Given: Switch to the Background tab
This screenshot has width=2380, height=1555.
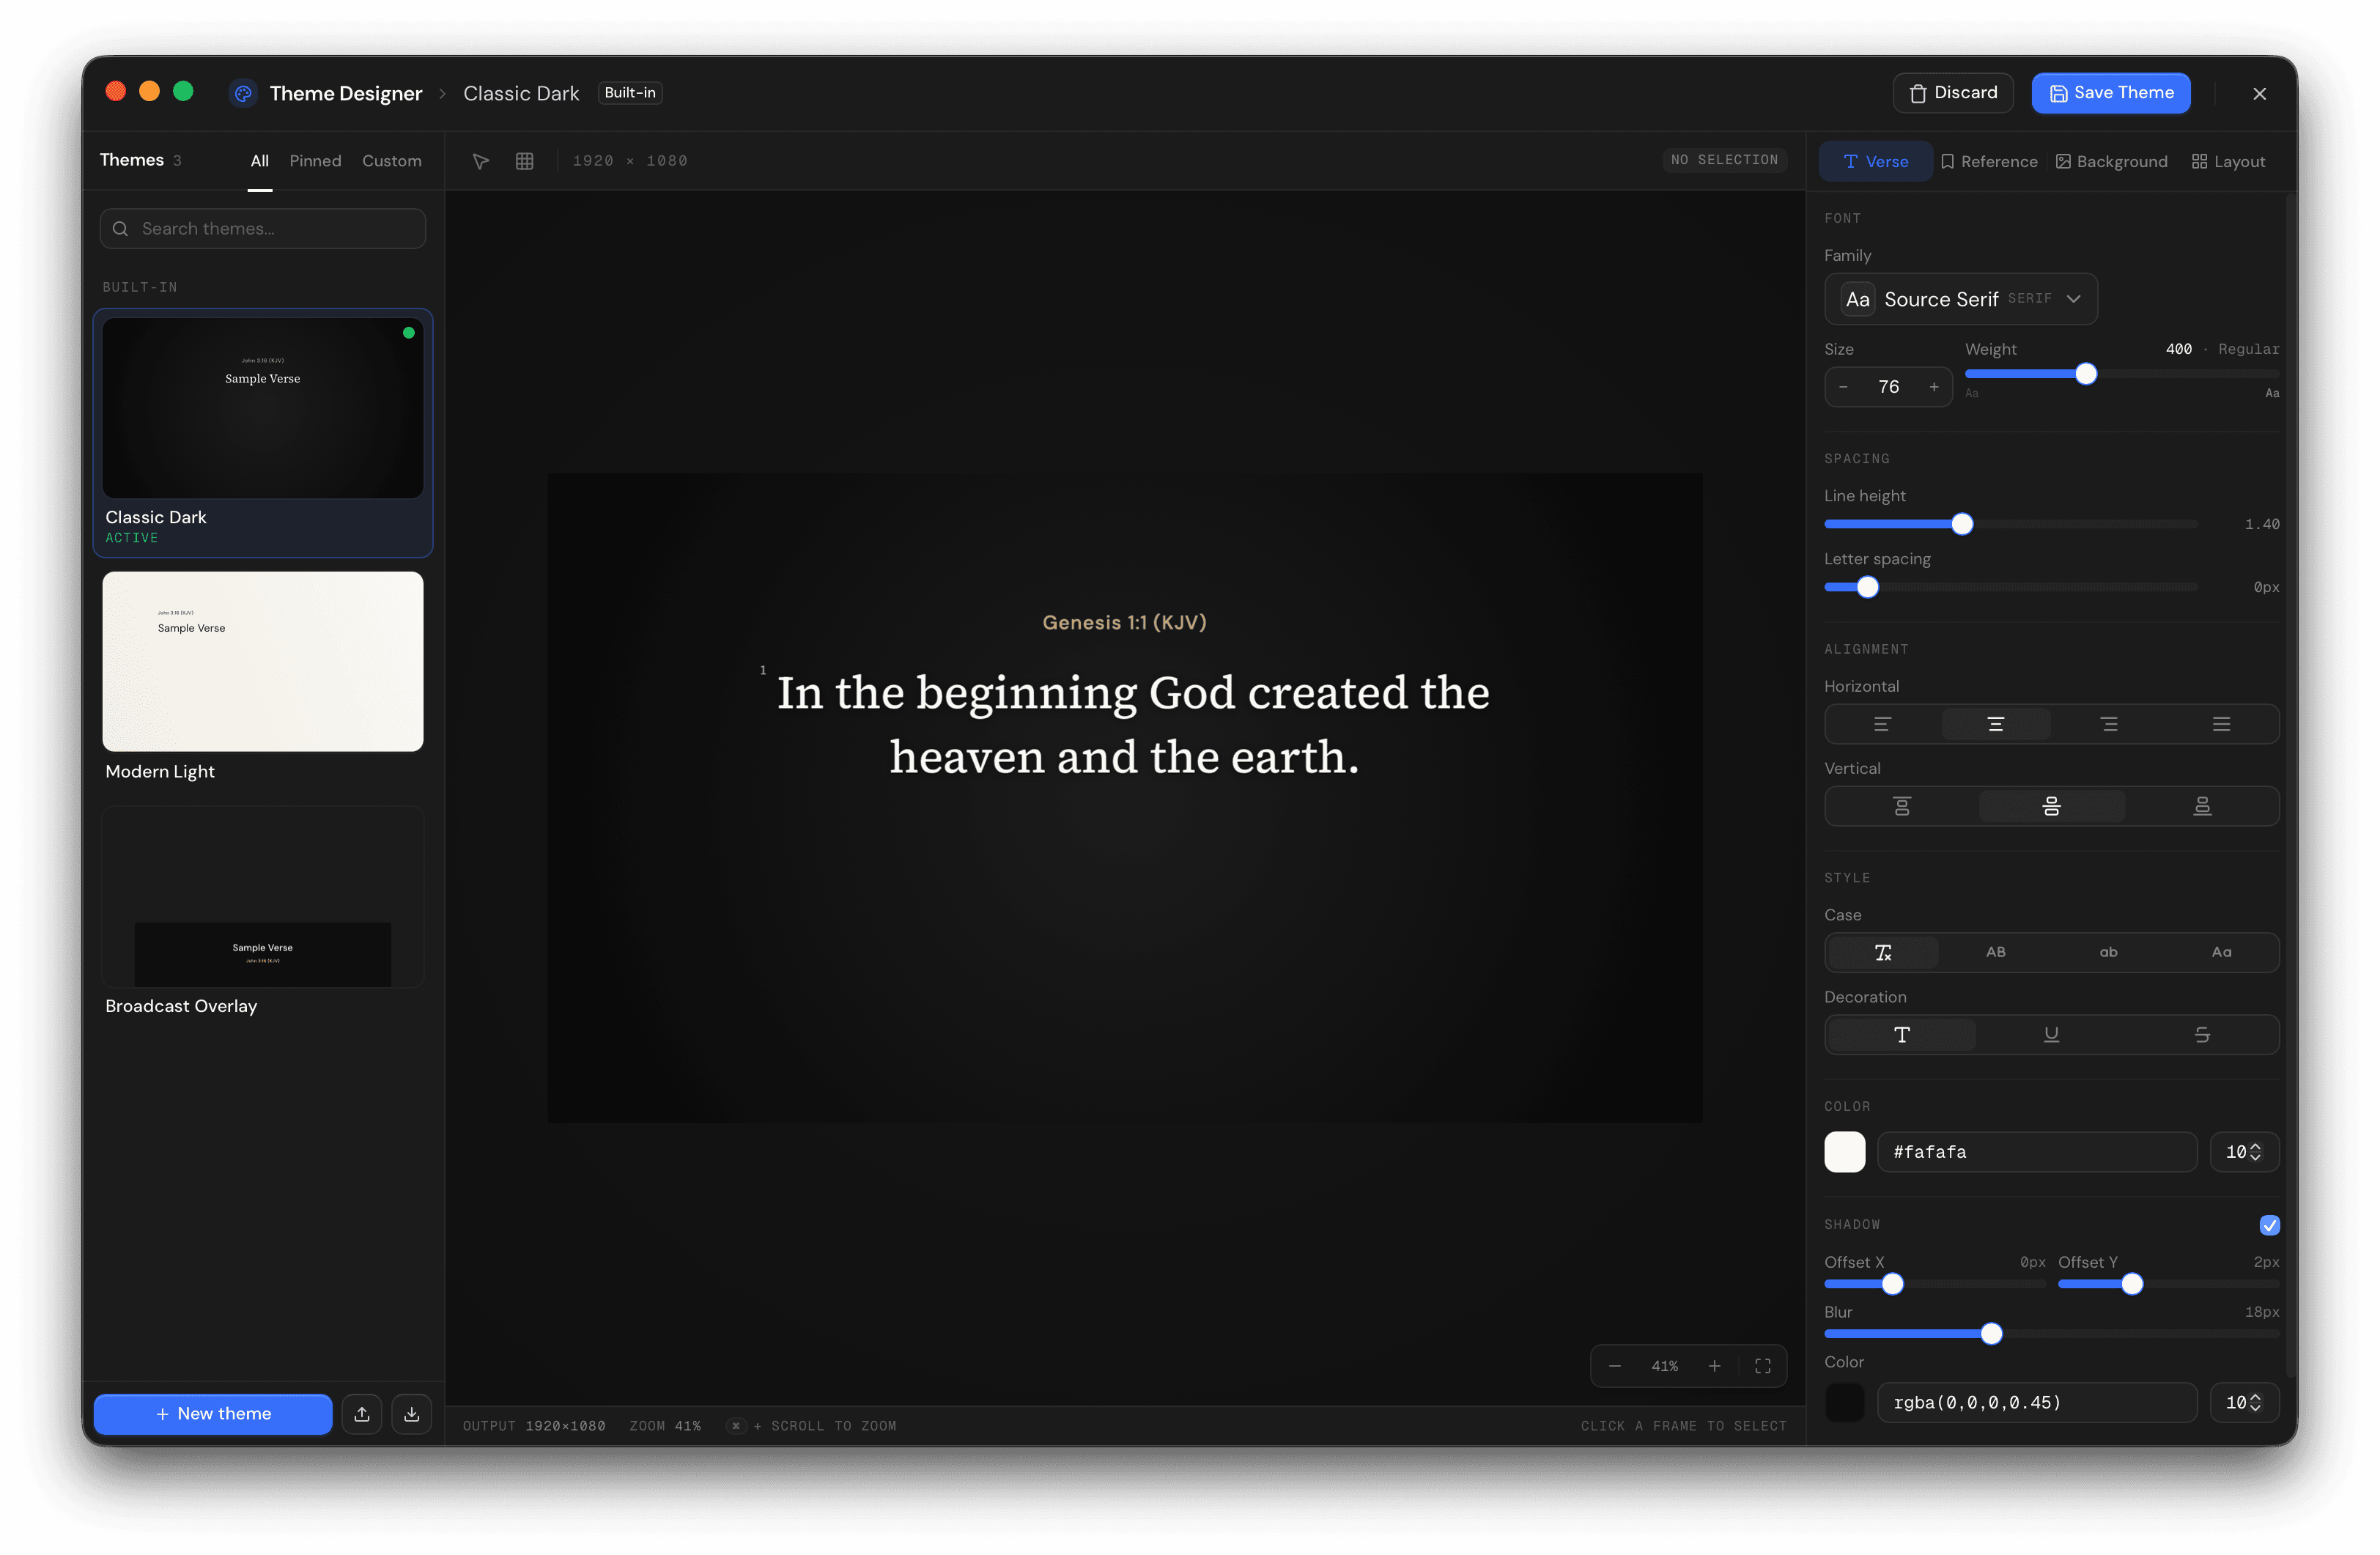Looking at the screenshot, I should [x=2112, y=162].
